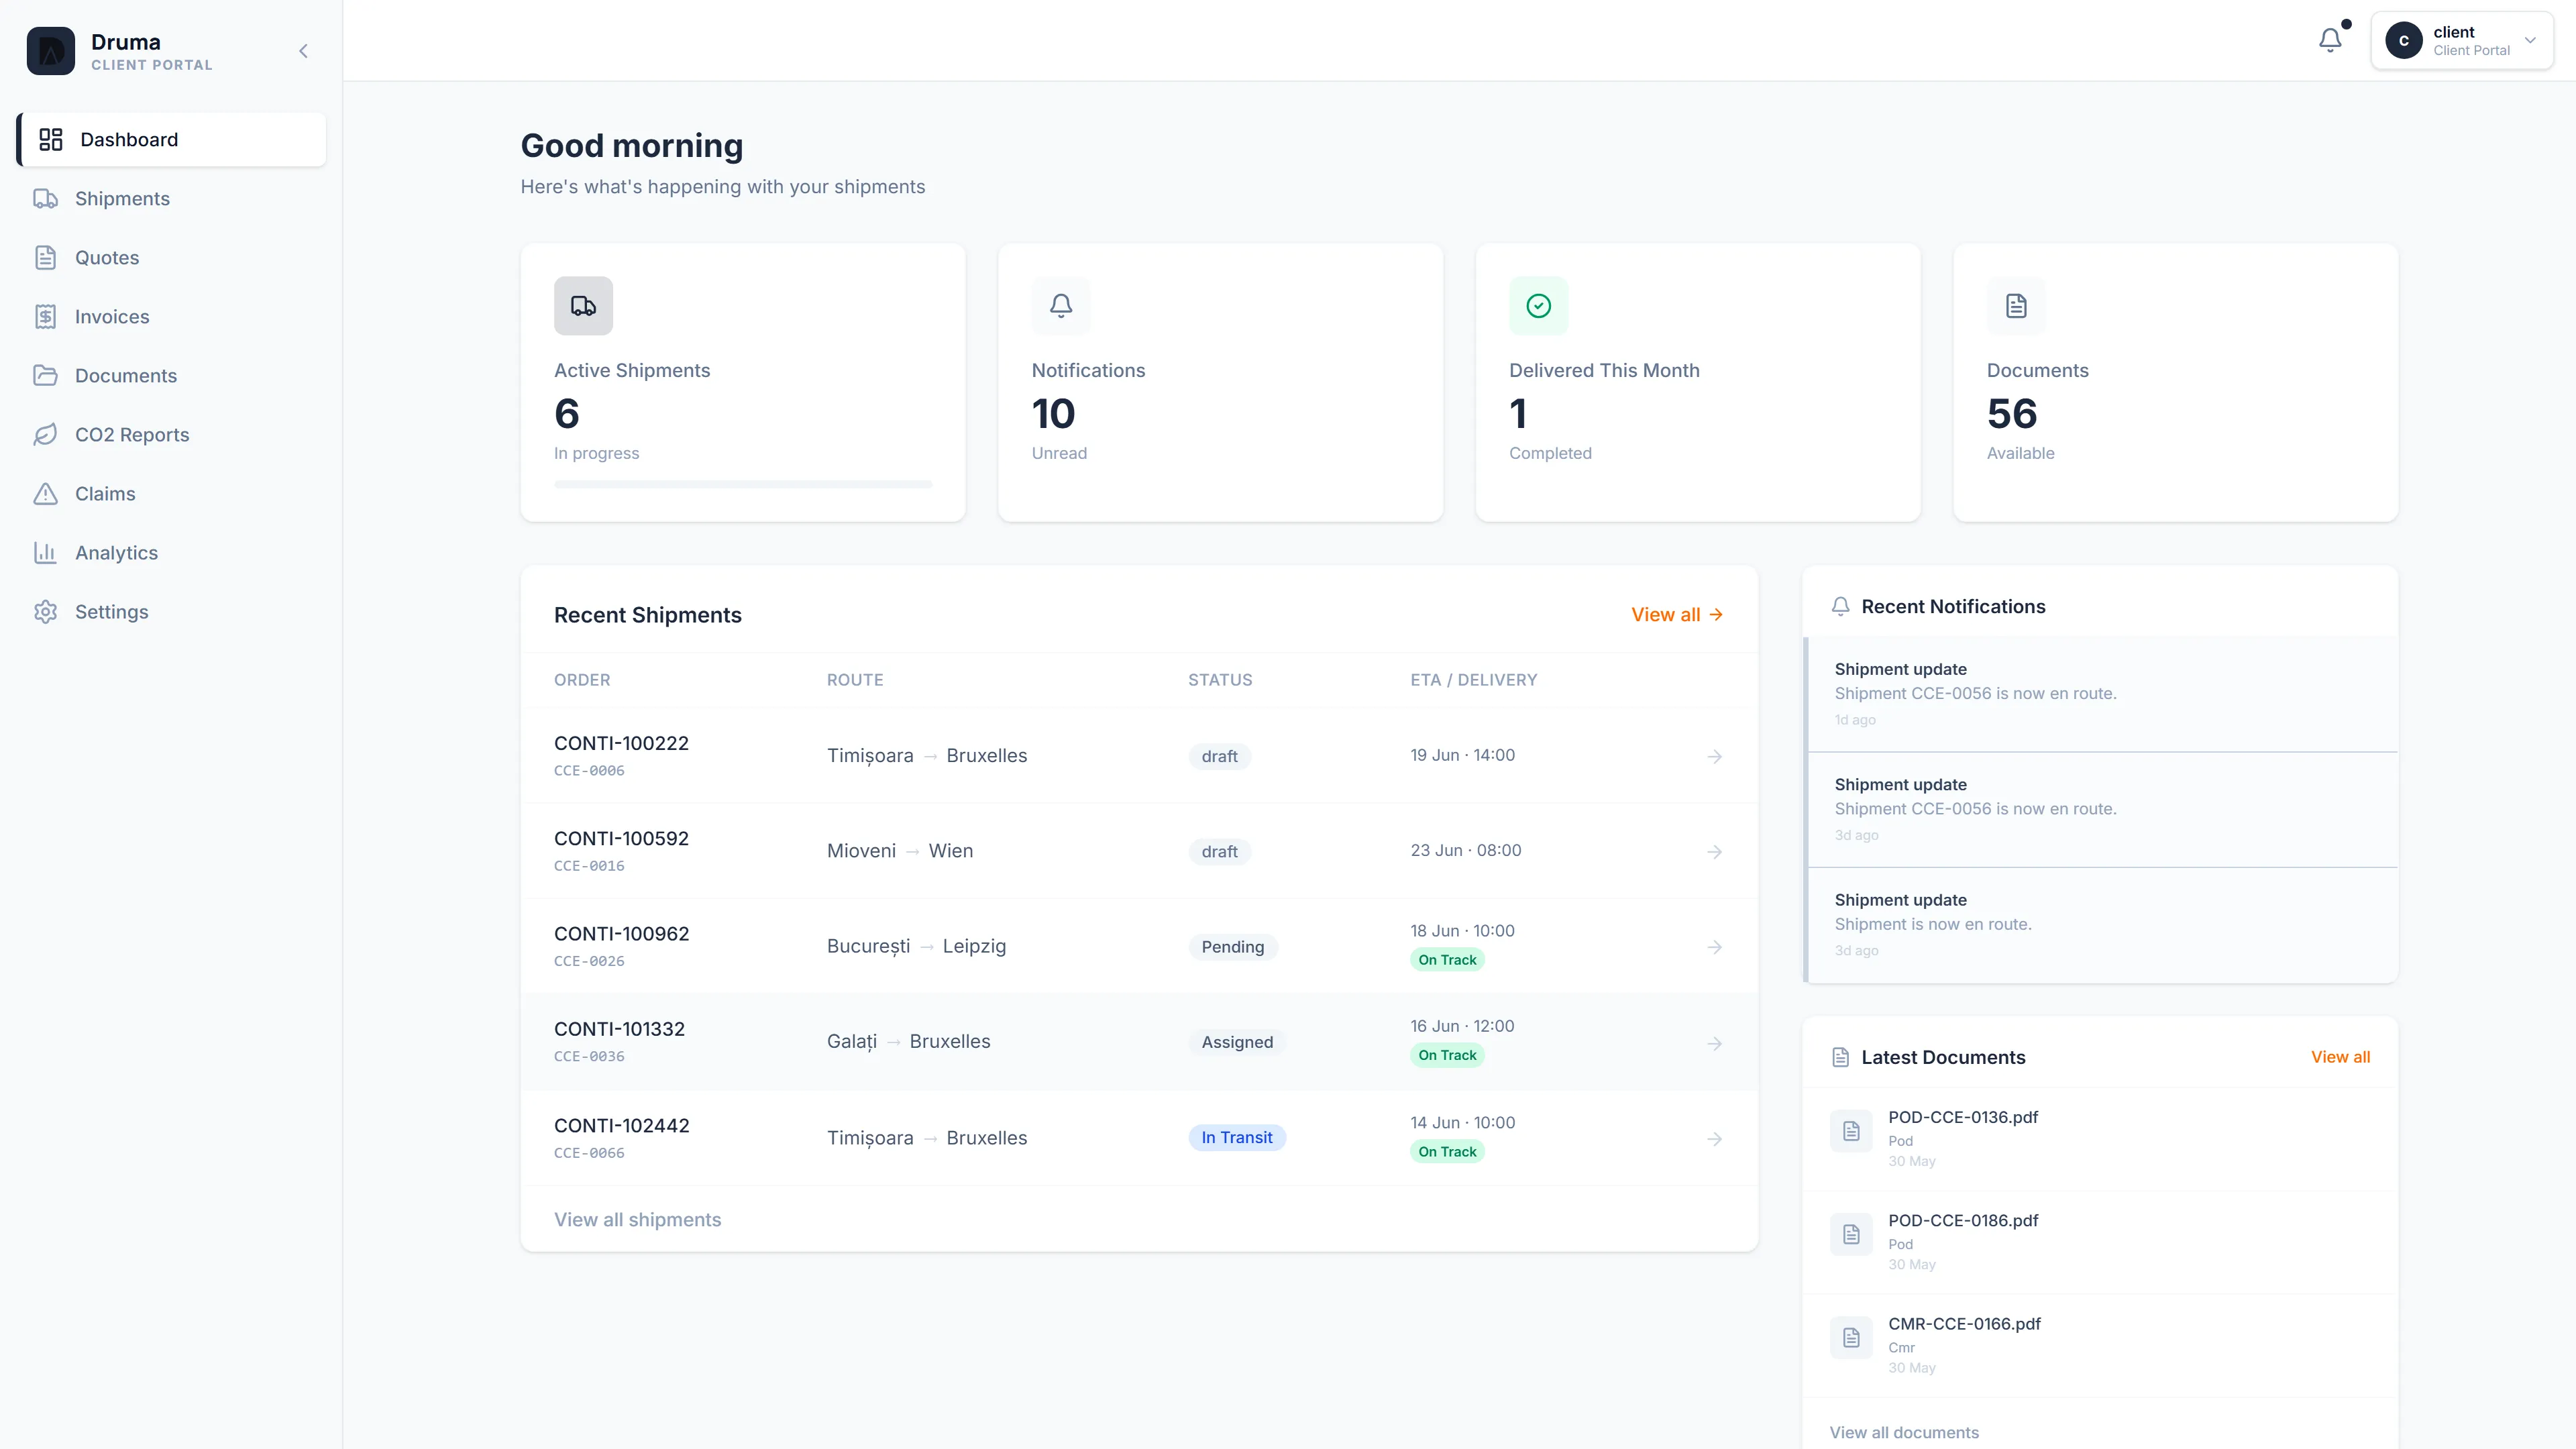Screen dimensions: 2576x1449
Task: Click the draft status badge for CONTI-100222
Action: point(1219,756)
